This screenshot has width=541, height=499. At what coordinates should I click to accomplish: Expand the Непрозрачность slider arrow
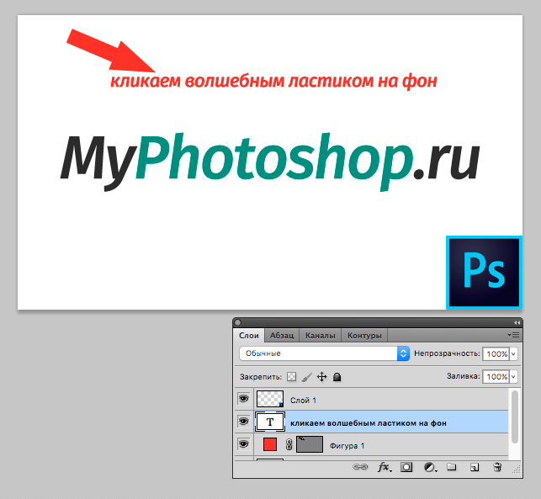[513, 353]
